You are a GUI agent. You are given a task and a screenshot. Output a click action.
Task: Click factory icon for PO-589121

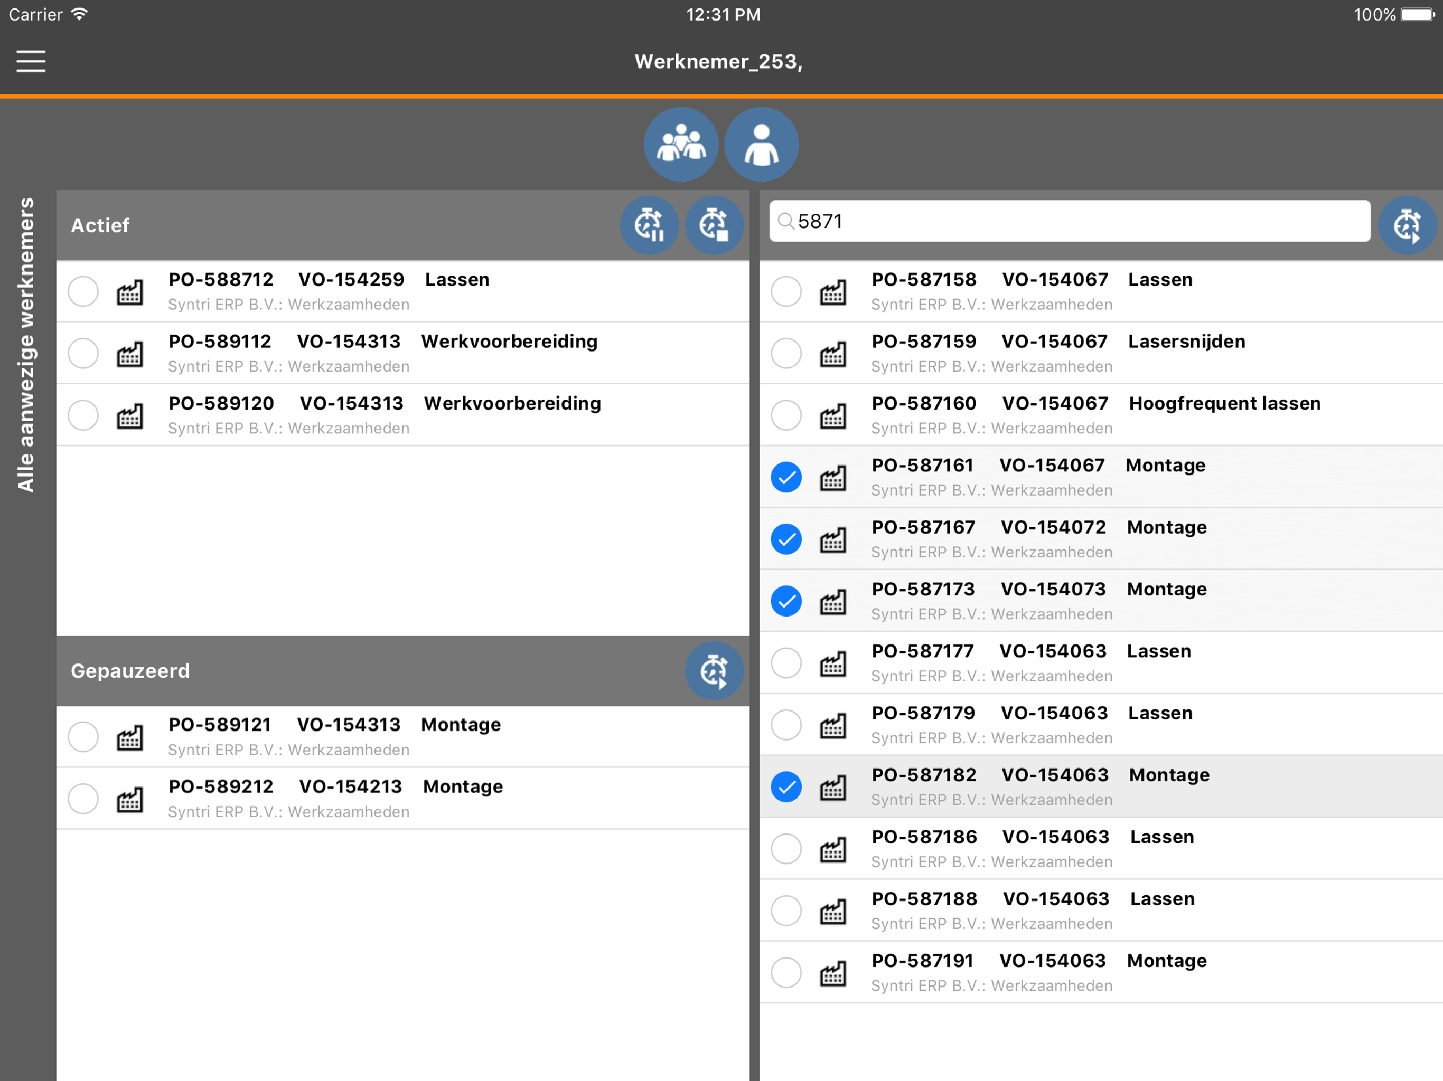[130, 737]
